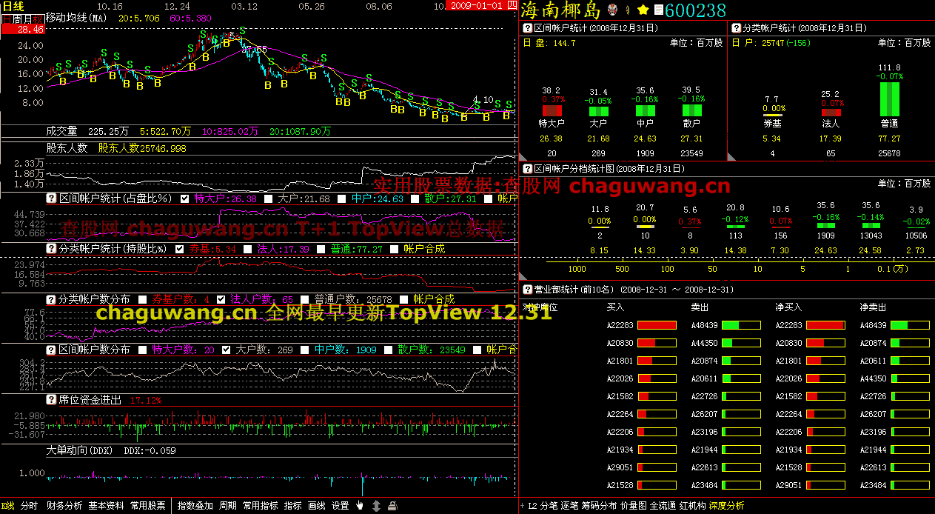This screenshot has width=935, height=514.
Task: Uncheck the 特大户 checkbox in 占盘比% row
Action: 181,198
